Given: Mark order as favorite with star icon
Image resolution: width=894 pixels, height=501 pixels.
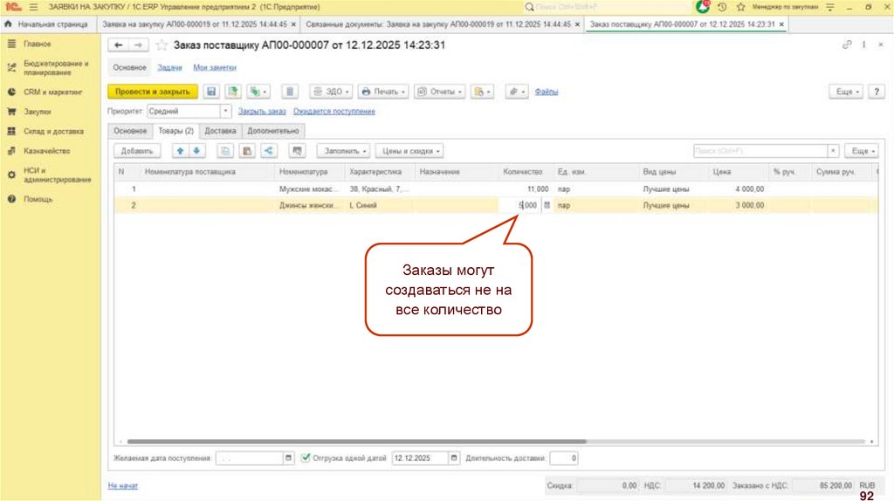Looking at the screenshot, I should pos(162,45).
